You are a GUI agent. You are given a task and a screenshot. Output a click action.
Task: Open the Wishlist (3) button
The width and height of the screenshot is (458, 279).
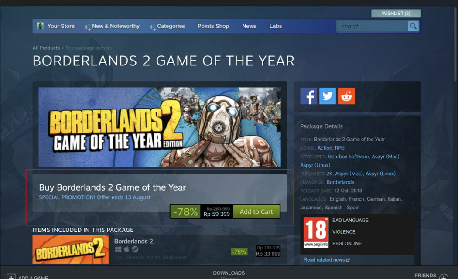pyautogui.click(x=396, y=14)
